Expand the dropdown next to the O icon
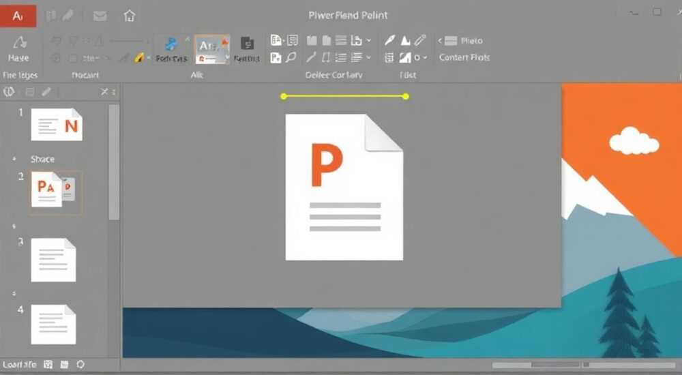The width and height of the screenshot is (682, 375). point(425,57)
